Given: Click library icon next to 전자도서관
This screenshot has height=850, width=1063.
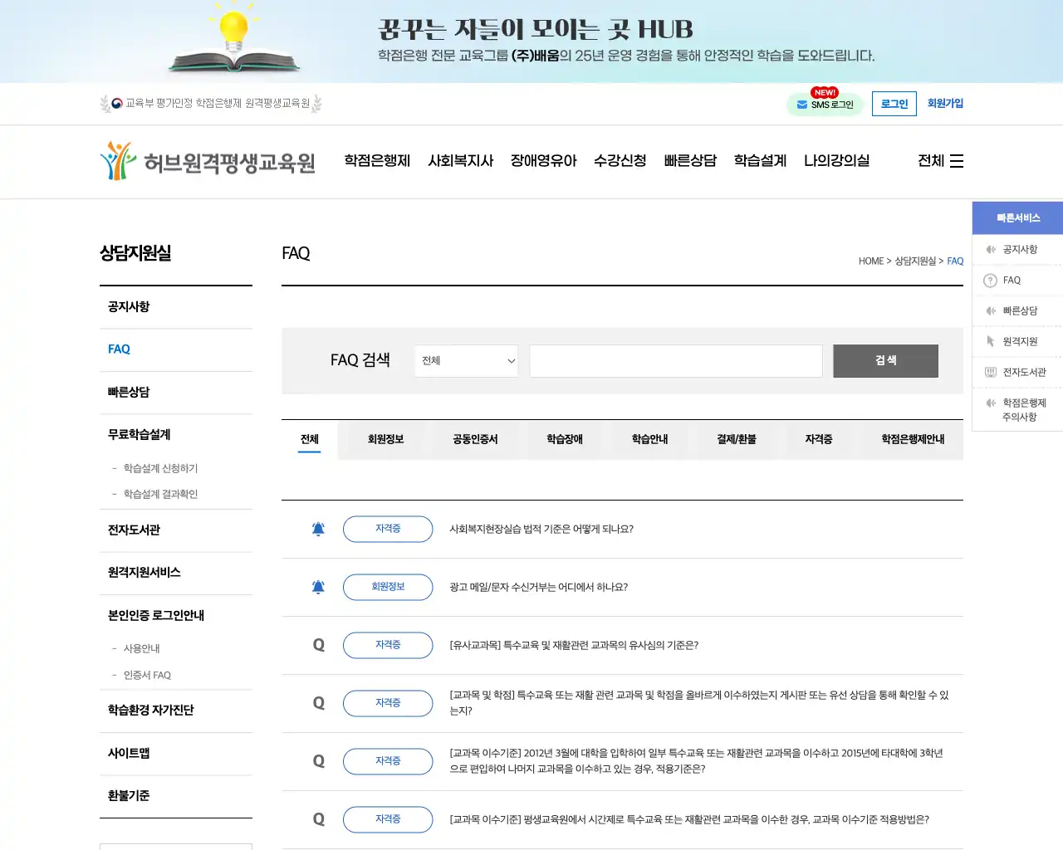Looking at the screenshot, I should (990, 372).
